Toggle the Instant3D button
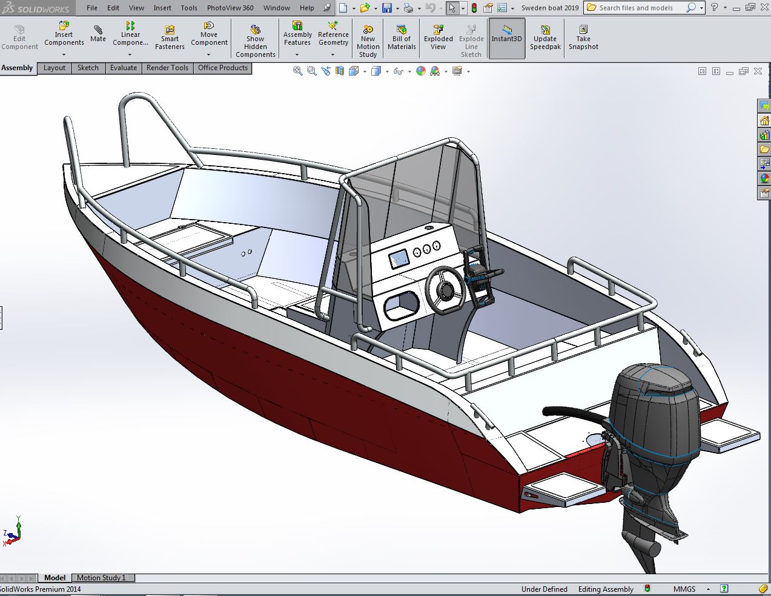This screenshot has width=771, height=596. click(506, 38)
